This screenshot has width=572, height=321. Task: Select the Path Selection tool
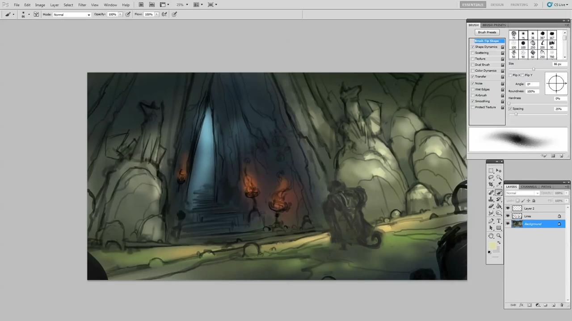click(491, 228)
